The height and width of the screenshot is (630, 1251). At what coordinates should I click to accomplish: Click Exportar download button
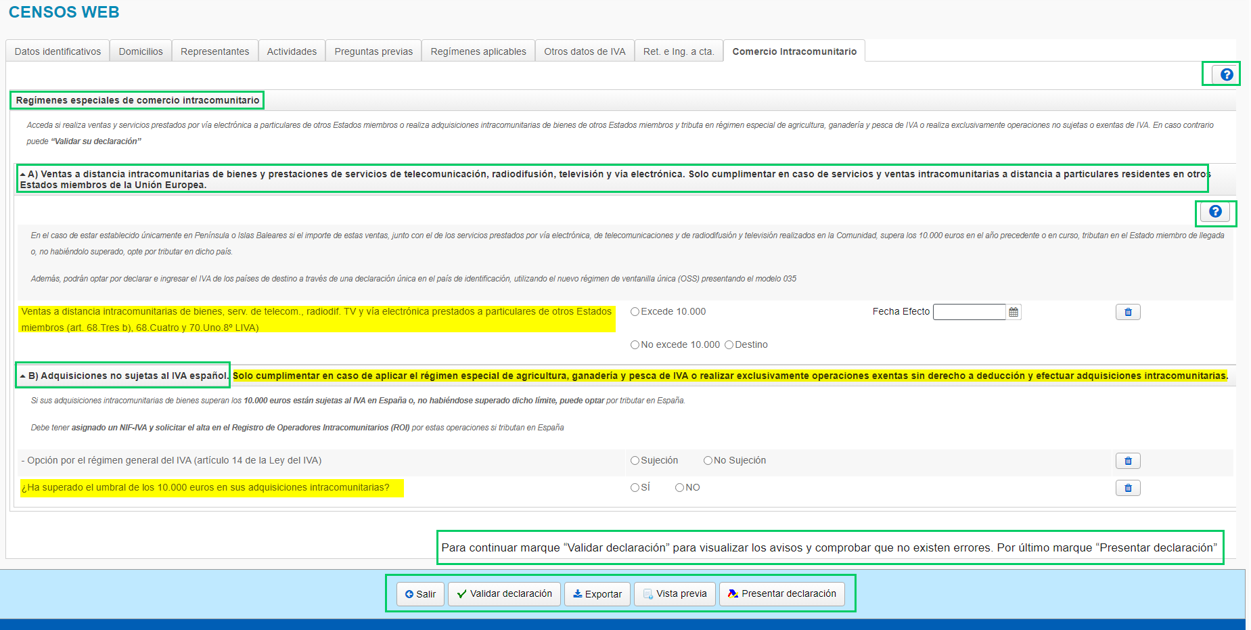pyautogui.click(x=597, y=594)
